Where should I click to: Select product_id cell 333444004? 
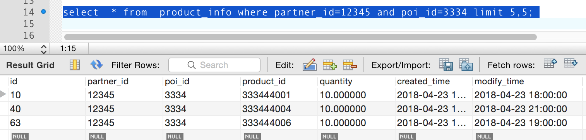coord(279,109)
